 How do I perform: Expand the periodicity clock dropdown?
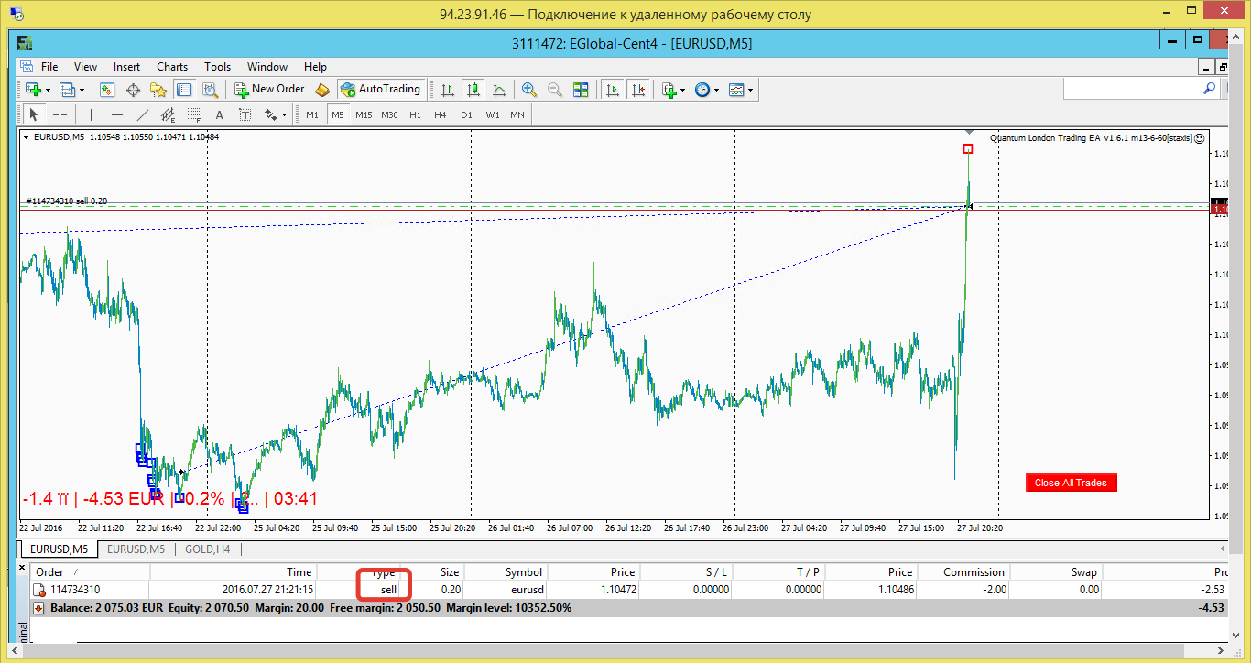(x=716, y=90)
